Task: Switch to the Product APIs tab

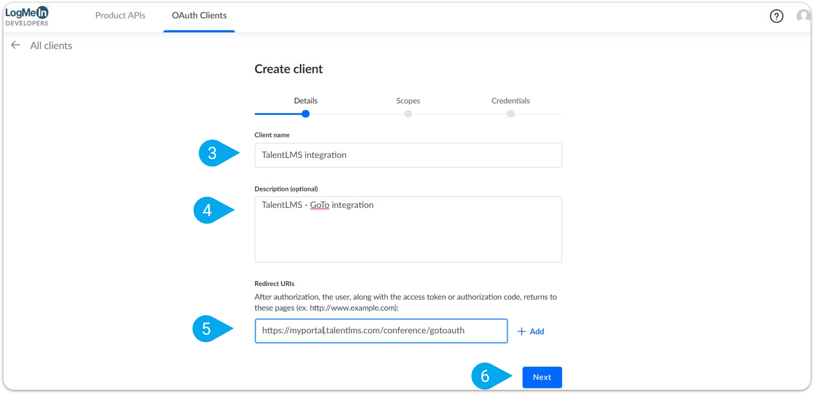Action: [120, 15]
